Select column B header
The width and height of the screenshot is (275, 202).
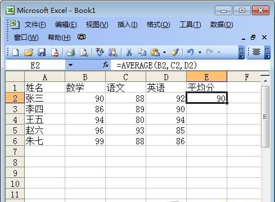point(85,77)
